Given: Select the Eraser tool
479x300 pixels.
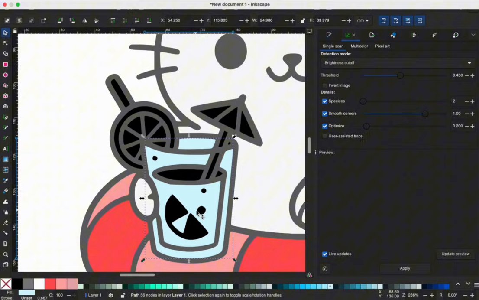Looking at the screenshot, I should [5, 223].
